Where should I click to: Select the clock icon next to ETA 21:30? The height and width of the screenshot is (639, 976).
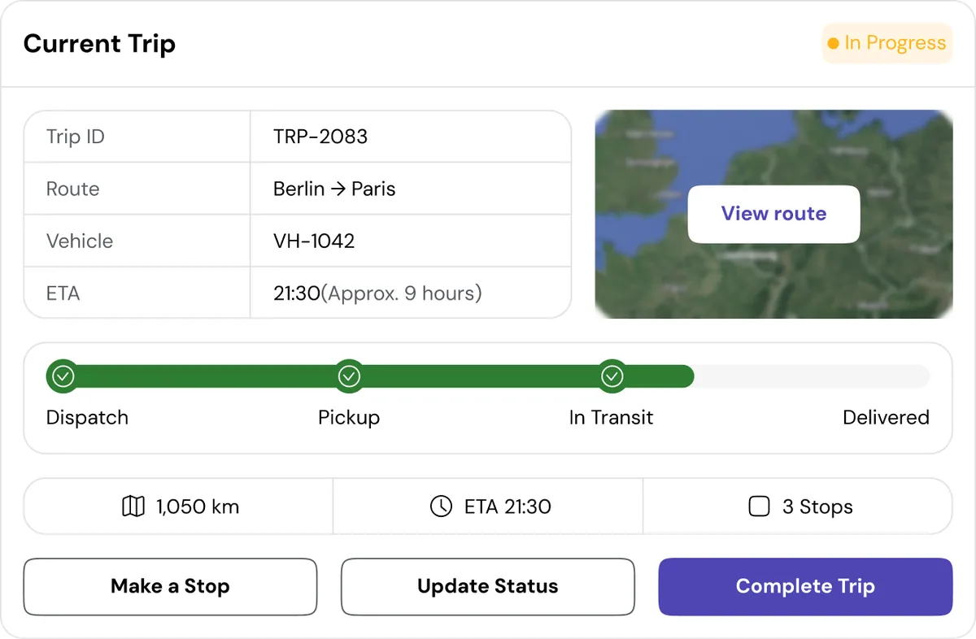coord(441,506)
